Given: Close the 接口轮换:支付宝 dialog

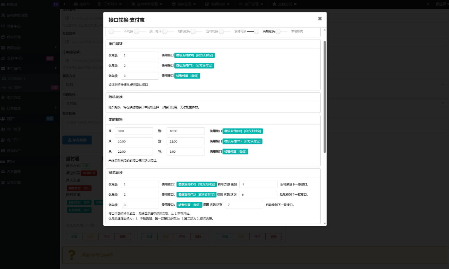Looking at the screenshot, I should pos(320,19).
